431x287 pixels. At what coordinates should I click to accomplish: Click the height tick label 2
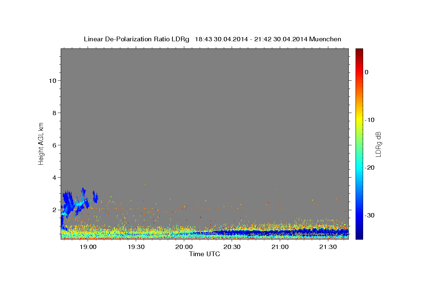pos(54,210)
